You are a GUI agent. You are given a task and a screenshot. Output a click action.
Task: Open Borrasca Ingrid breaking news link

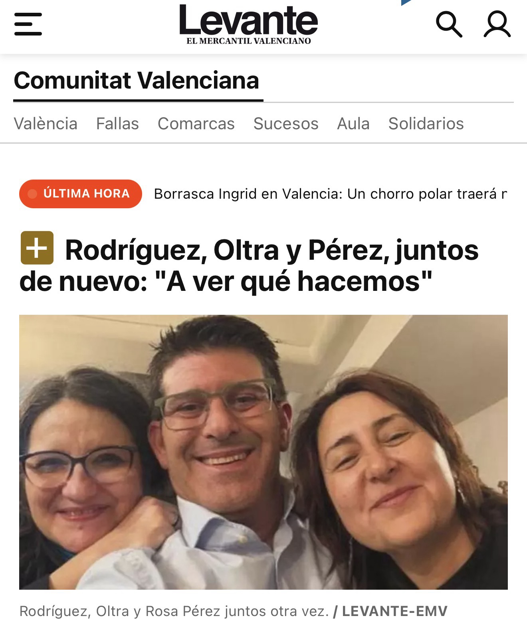330,194
